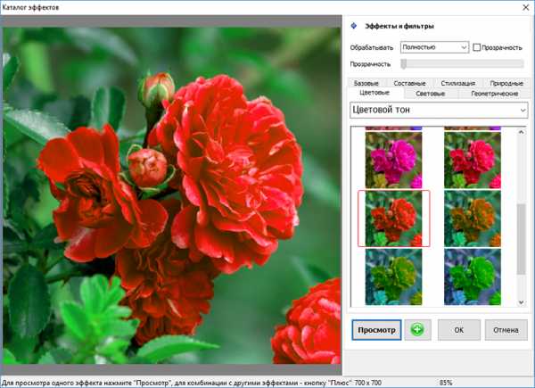535x388 pixels.
Task: Click the scroll-down arrow of the effects list
Action: [521, 302]
